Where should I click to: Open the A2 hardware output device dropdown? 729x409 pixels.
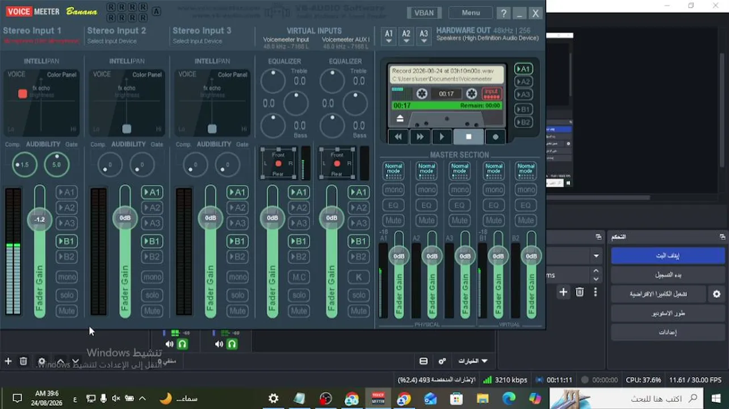coord(407,36)
